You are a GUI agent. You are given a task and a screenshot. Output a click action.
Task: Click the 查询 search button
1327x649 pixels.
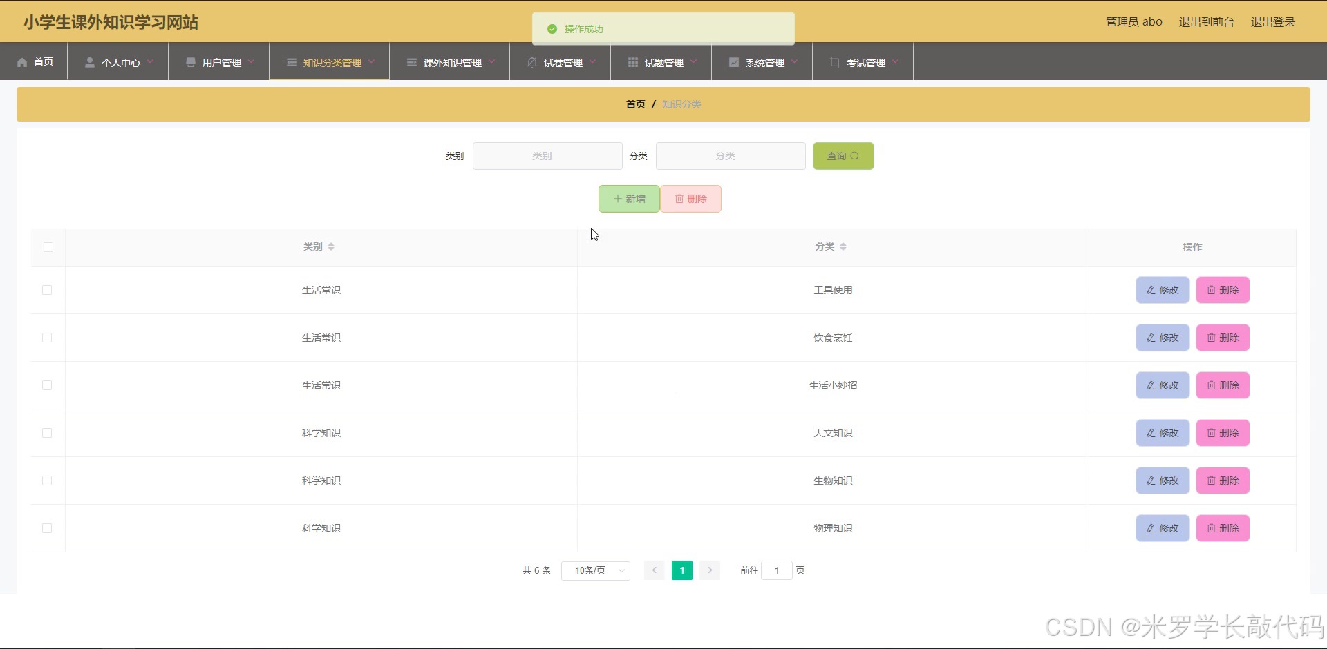(843, 156)
